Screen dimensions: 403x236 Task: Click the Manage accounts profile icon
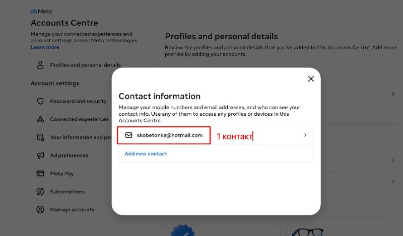point(40,209)
